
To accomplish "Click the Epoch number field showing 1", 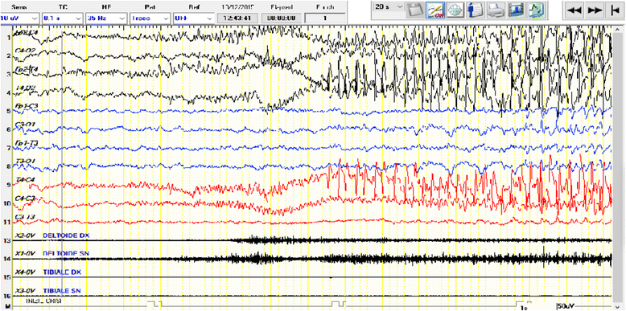I will point(325,18).
